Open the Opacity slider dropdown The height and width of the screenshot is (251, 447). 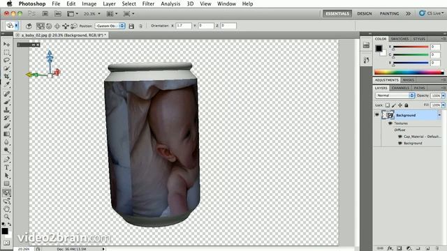click(444, 96)
